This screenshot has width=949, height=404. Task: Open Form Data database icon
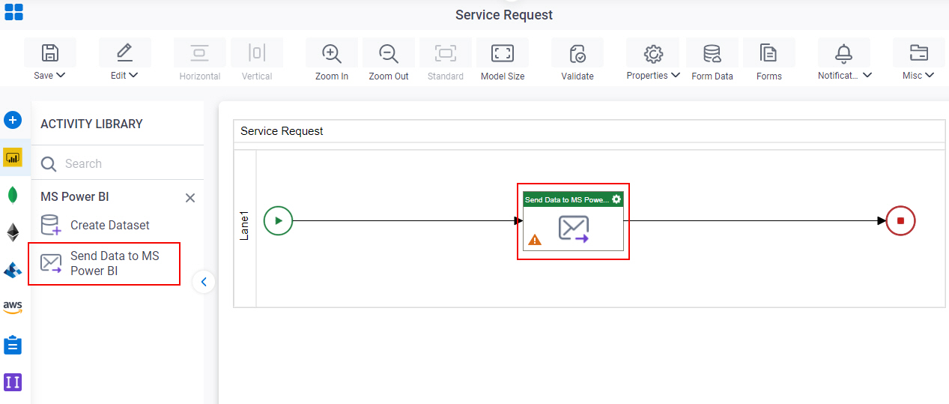pyautogui.click(x=712, y=53)
